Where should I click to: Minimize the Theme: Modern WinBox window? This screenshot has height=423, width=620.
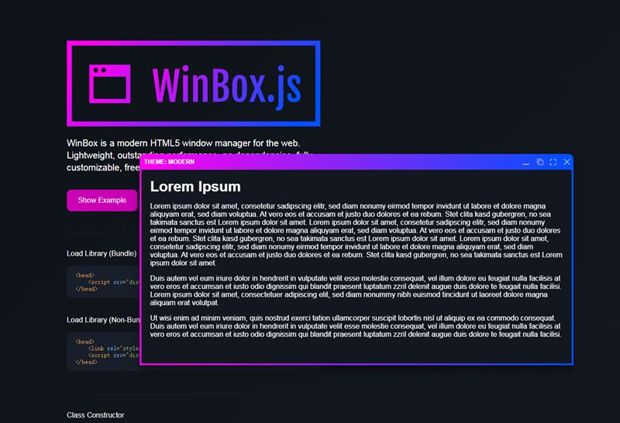tap(526, 162)
